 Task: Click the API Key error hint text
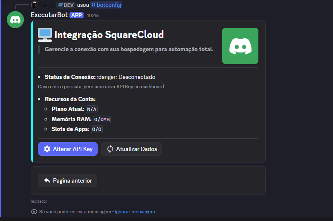pos(101,87)
